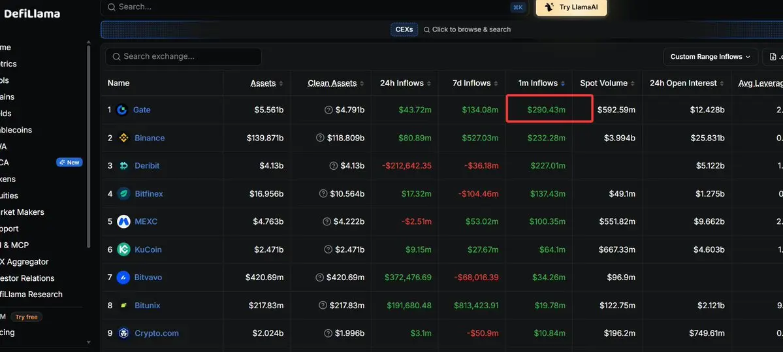Open the Crypto.com exchange link
This screenshot has width=783, height=352.
tap(156, 334)
